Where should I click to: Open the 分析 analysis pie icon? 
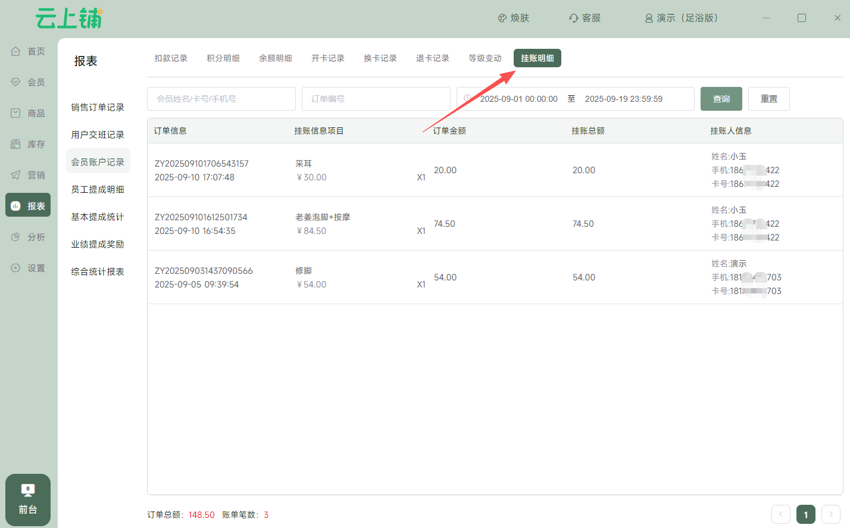(16, 237)
